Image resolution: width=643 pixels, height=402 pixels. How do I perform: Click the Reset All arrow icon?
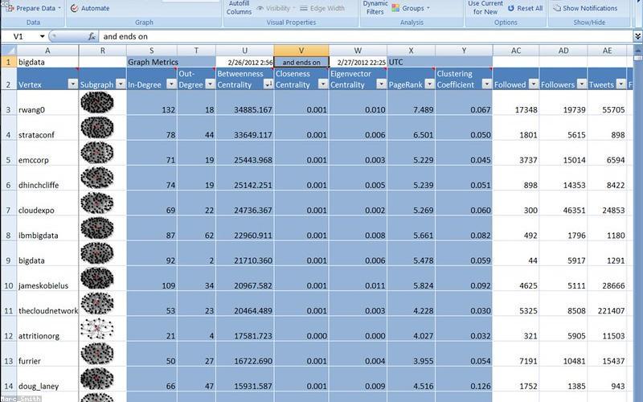pyautogui.click(x=511, y=8)
